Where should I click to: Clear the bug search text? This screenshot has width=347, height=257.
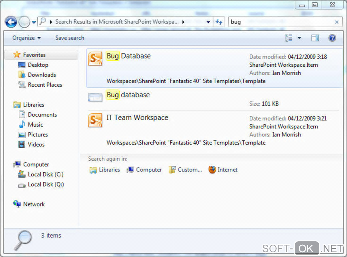point(336,22)
